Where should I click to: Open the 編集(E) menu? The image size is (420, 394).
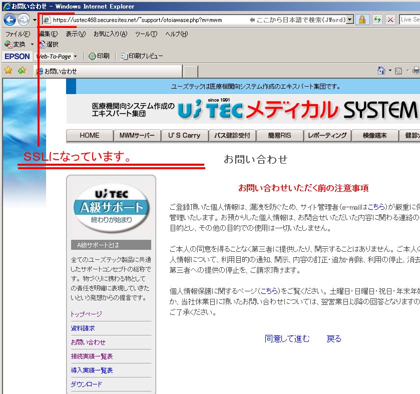pyautogui.click(x=48, y=34)
